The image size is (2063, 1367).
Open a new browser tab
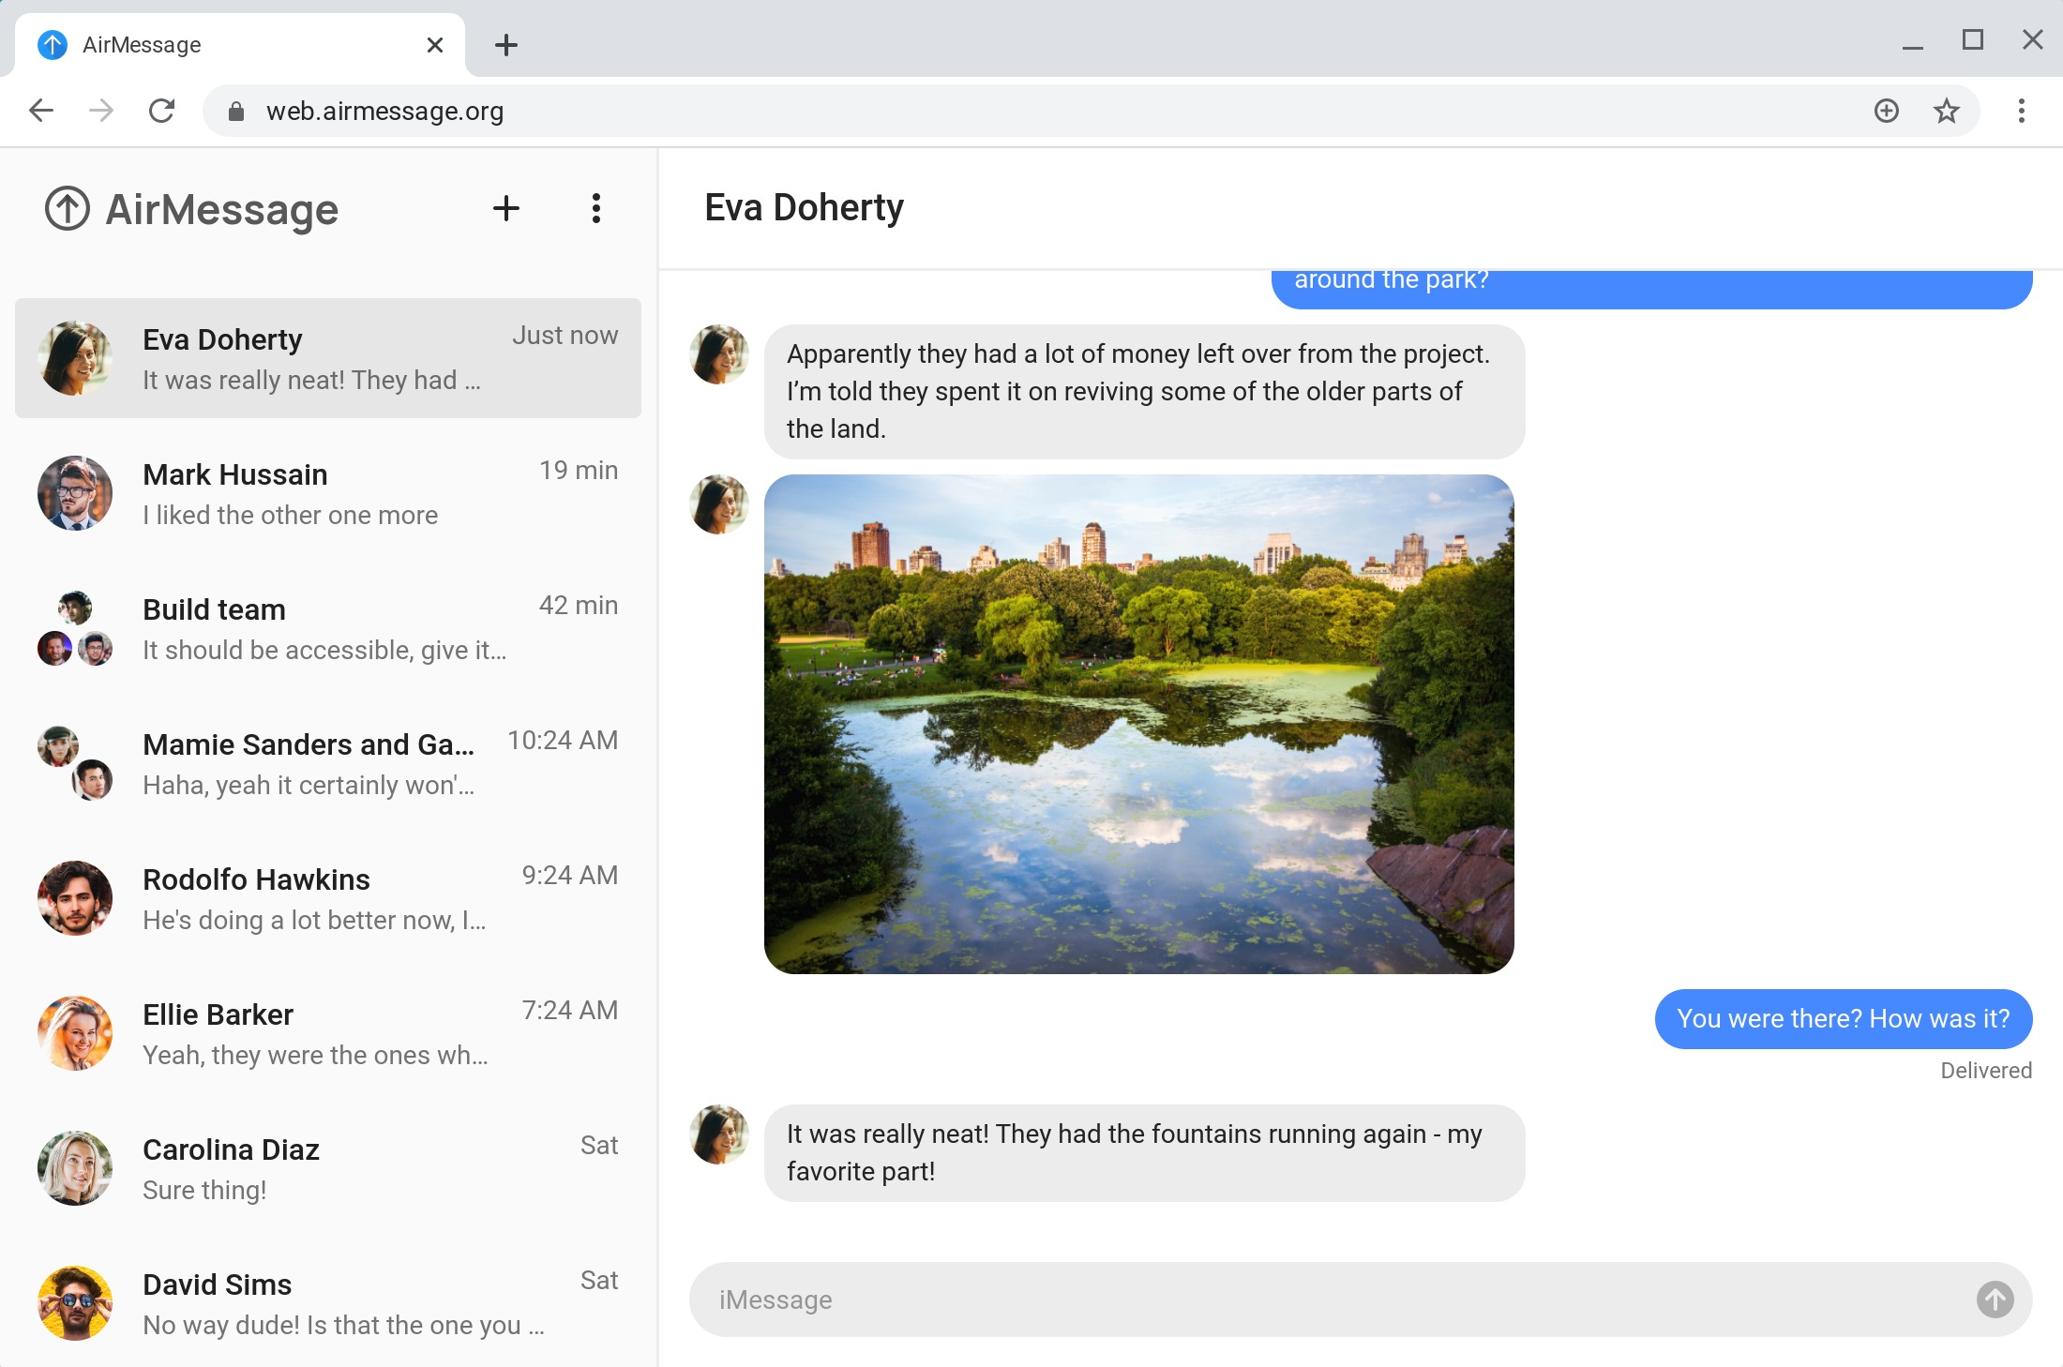[x=505, y=45]
